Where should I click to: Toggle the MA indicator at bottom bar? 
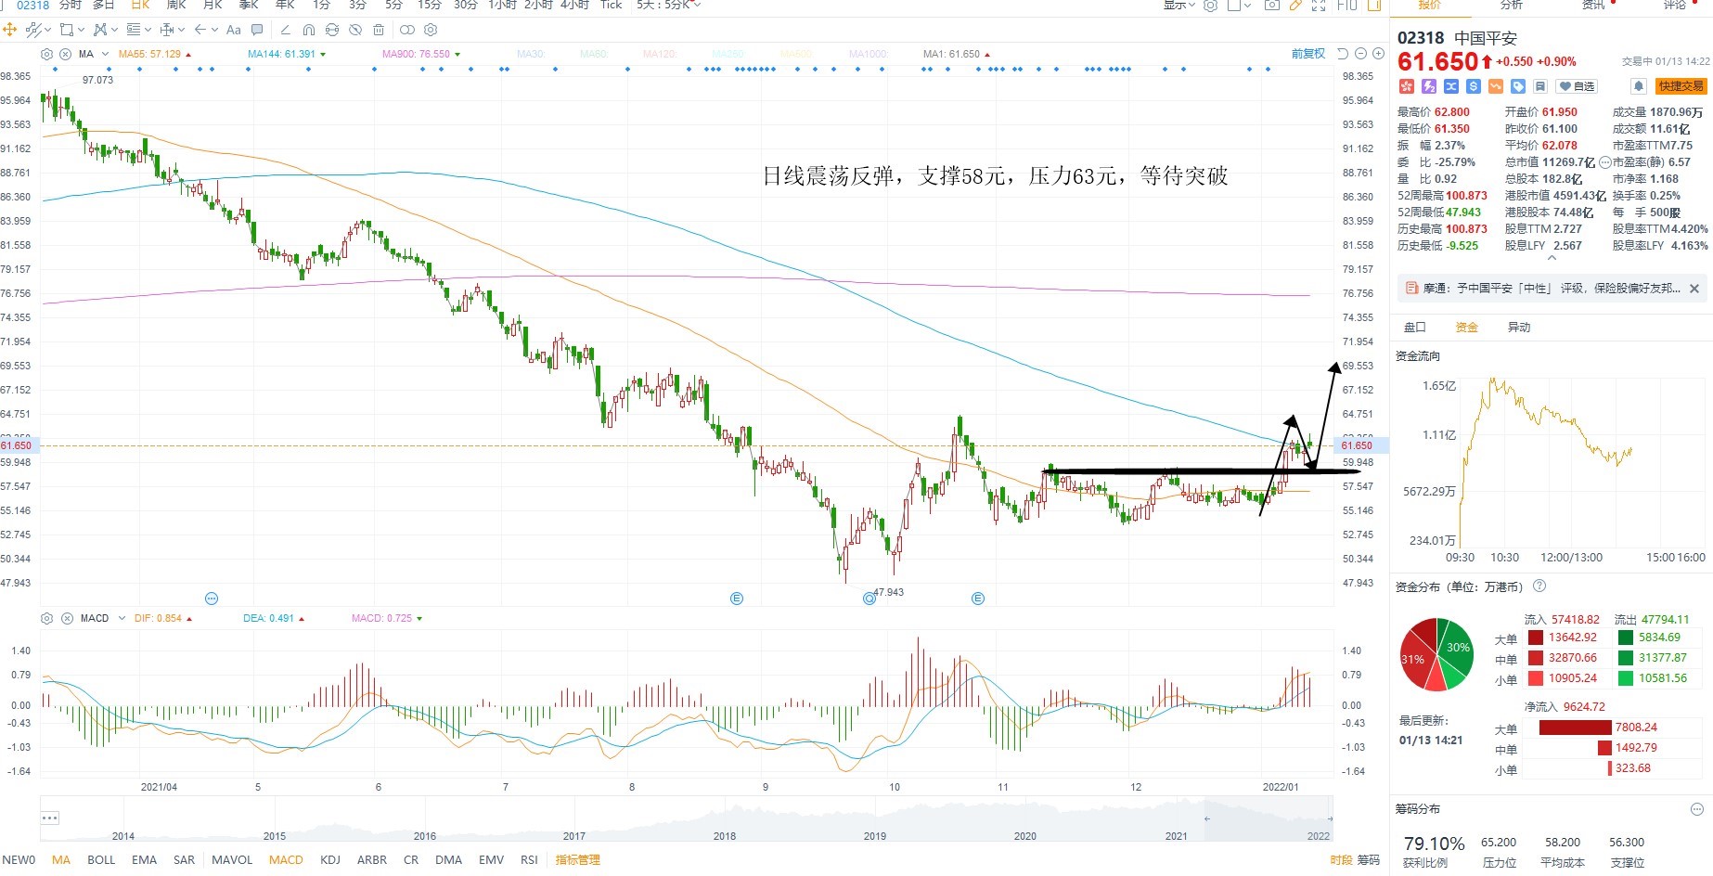61,860
